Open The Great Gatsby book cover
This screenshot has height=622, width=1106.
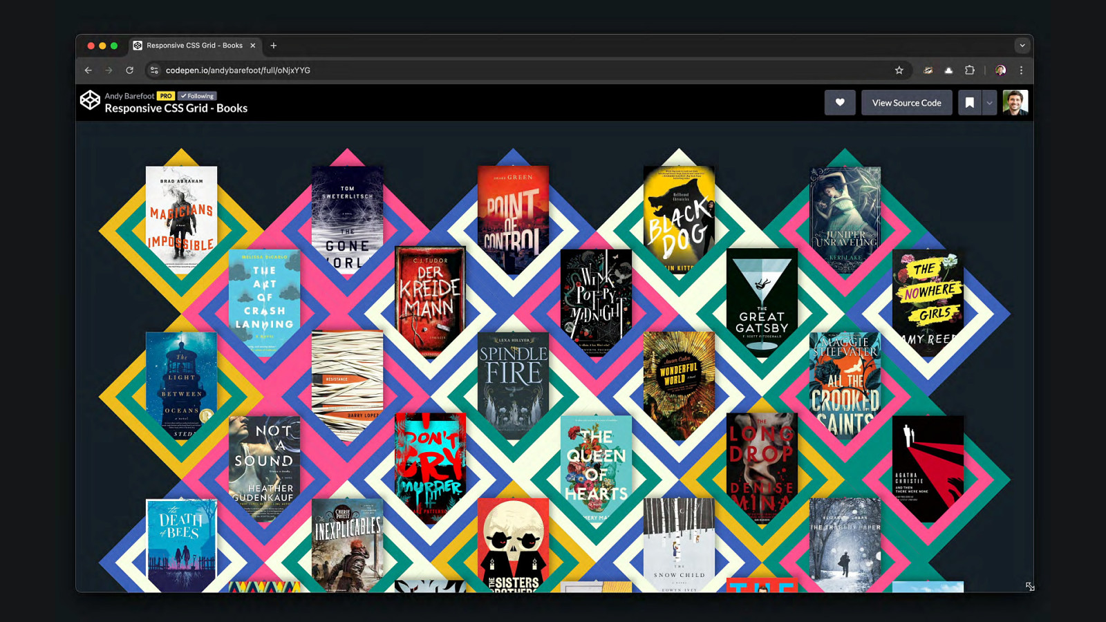(762, 303)
